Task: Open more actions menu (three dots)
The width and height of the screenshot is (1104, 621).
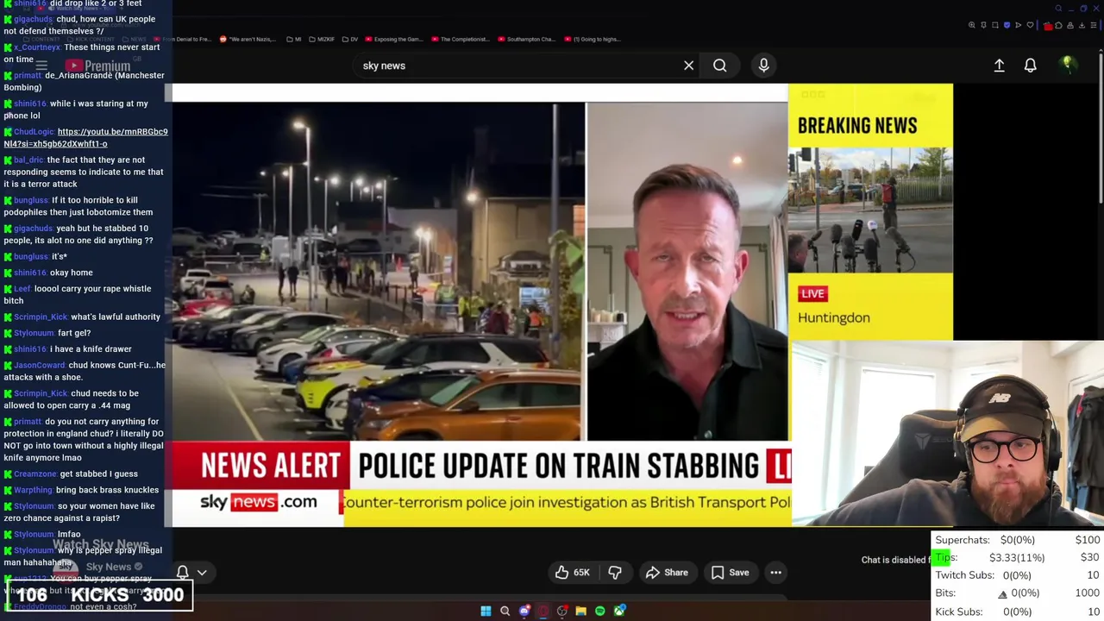Action: pos(775,573)
